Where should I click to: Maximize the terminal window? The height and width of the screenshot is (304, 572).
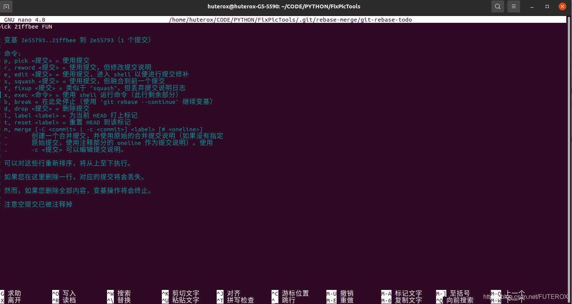(547, 6)
